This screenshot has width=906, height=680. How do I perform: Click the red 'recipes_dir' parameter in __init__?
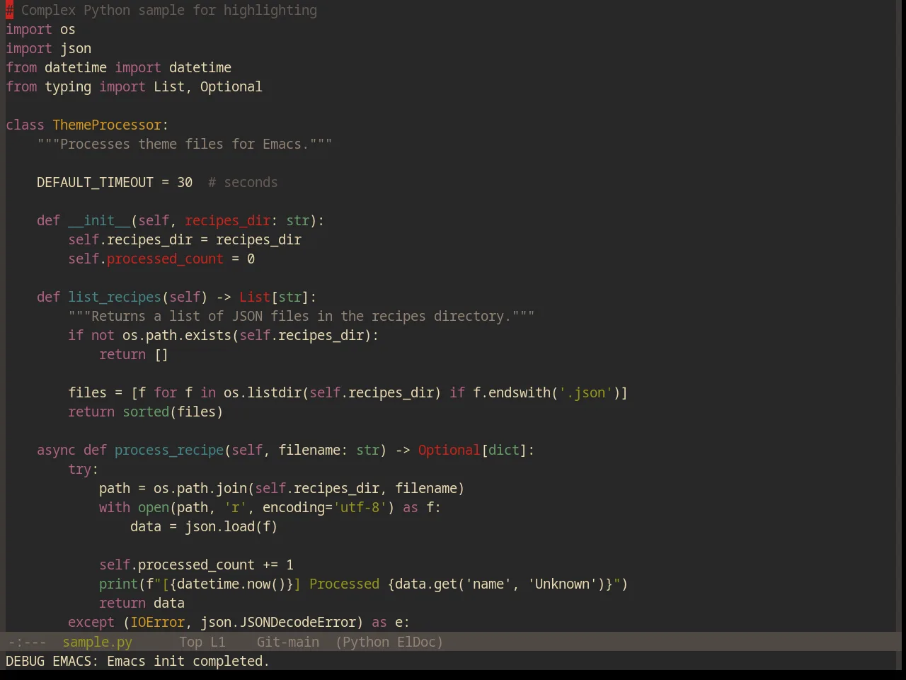click(x=227, y=221)
